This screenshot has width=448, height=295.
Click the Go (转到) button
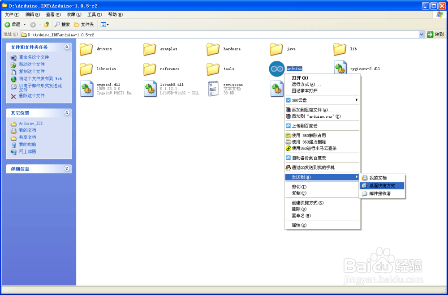pyautogui.click(x=435, y=34)
